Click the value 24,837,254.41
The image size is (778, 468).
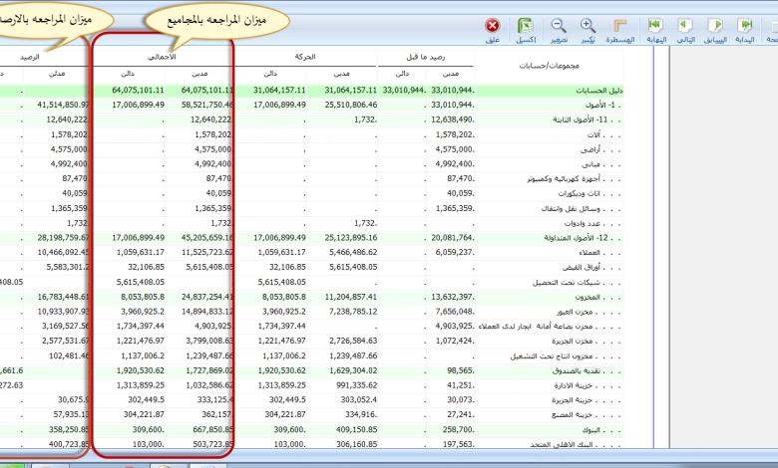207,297
